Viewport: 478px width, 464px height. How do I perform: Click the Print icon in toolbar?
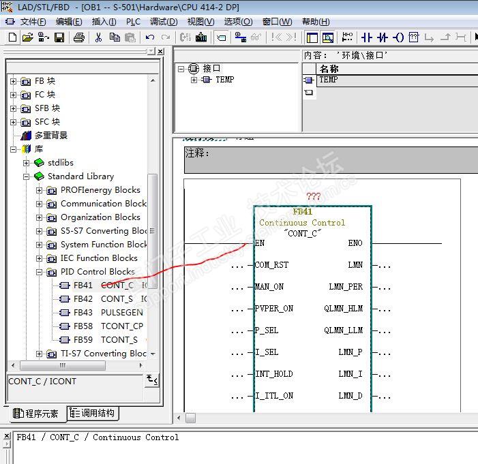pyautogui.click(x=78, y=37)
